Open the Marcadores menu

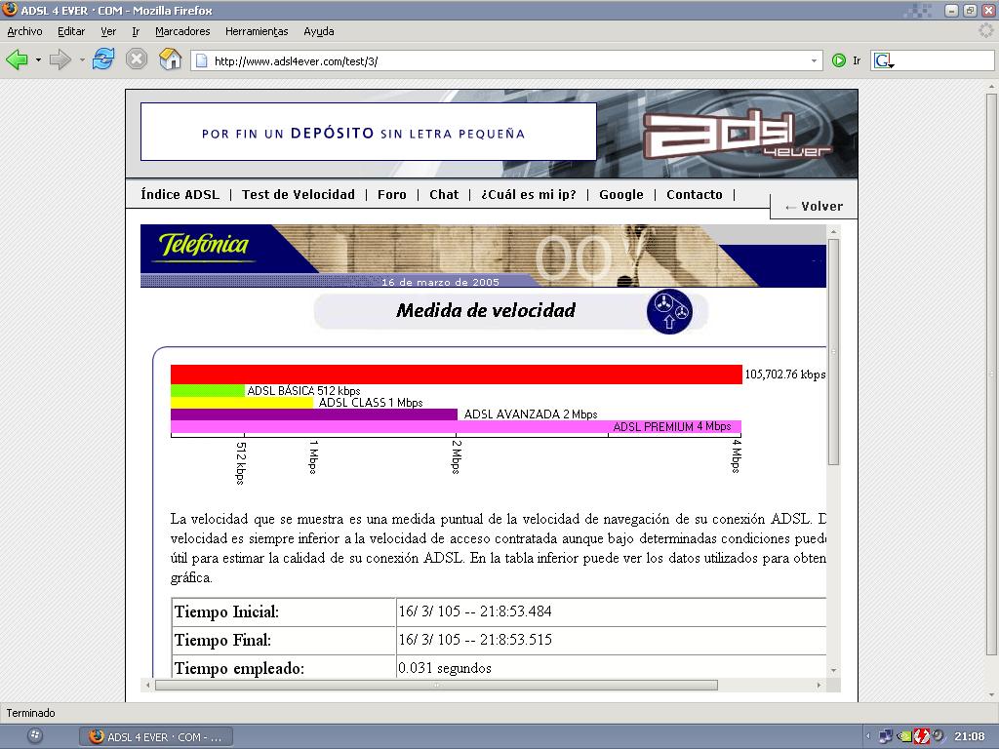182,31
